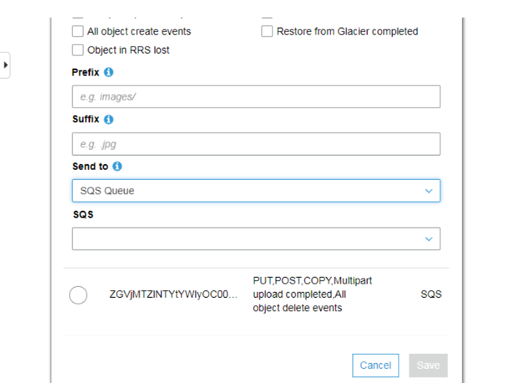Cancel the event notification dialog
Screen dimensions: 507x383
click(375, 365)
